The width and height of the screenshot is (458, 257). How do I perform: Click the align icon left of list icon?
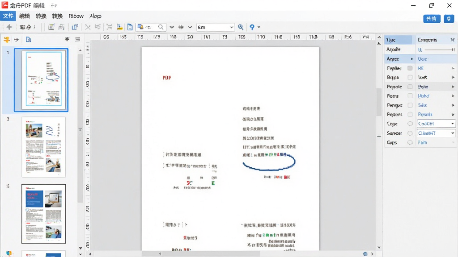coord(67,39)
